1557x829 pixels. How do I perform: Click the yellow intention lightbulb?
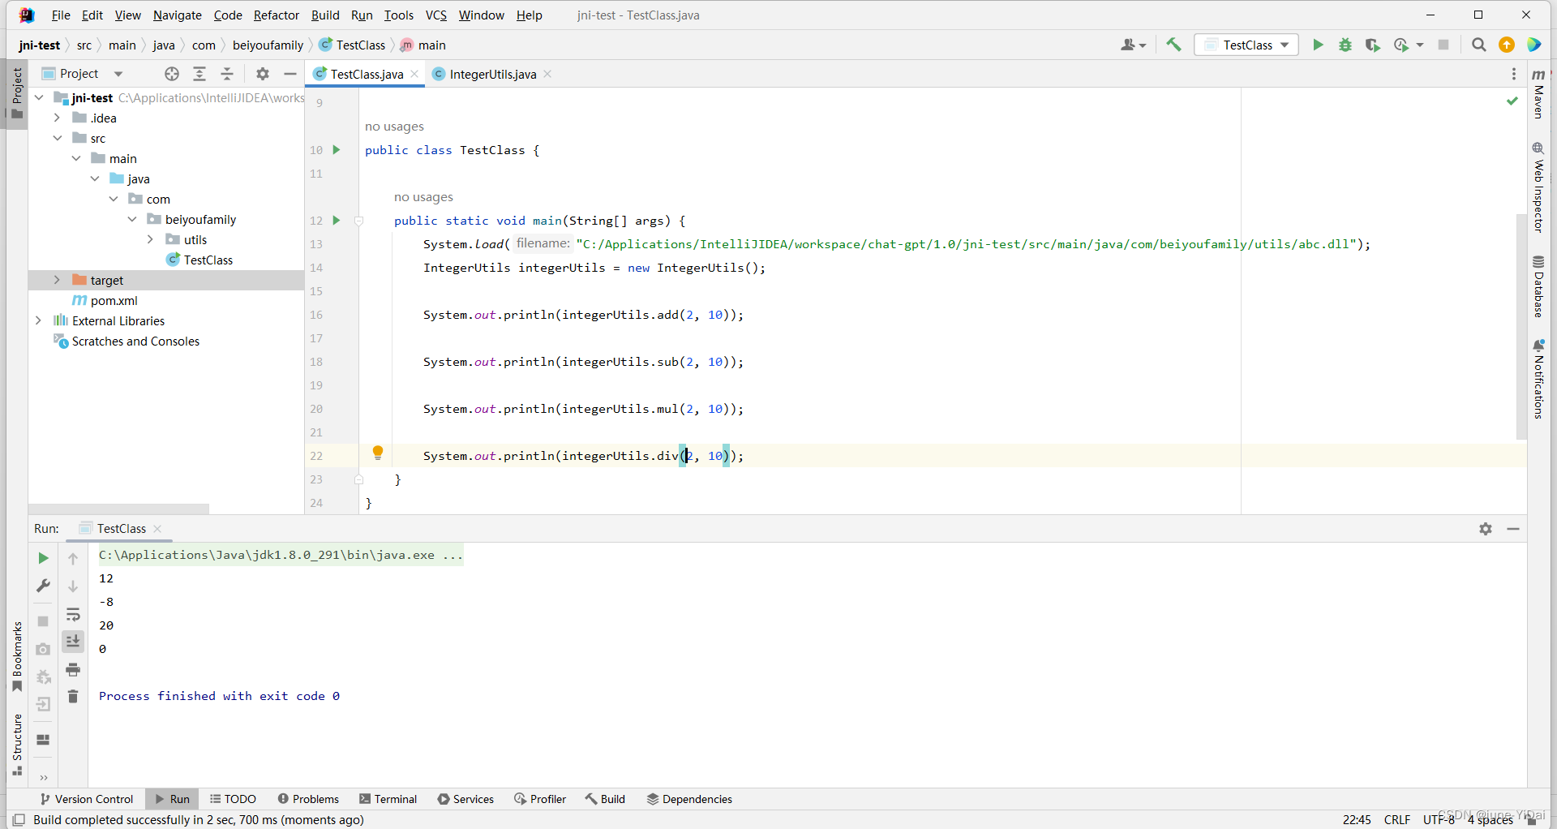point(377,453)
